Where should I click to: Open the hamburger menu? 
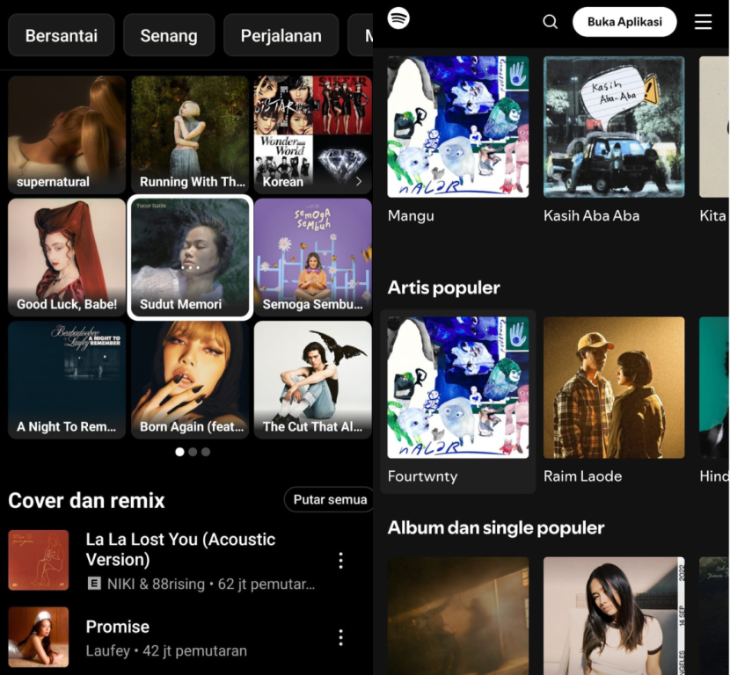(703, 22)
